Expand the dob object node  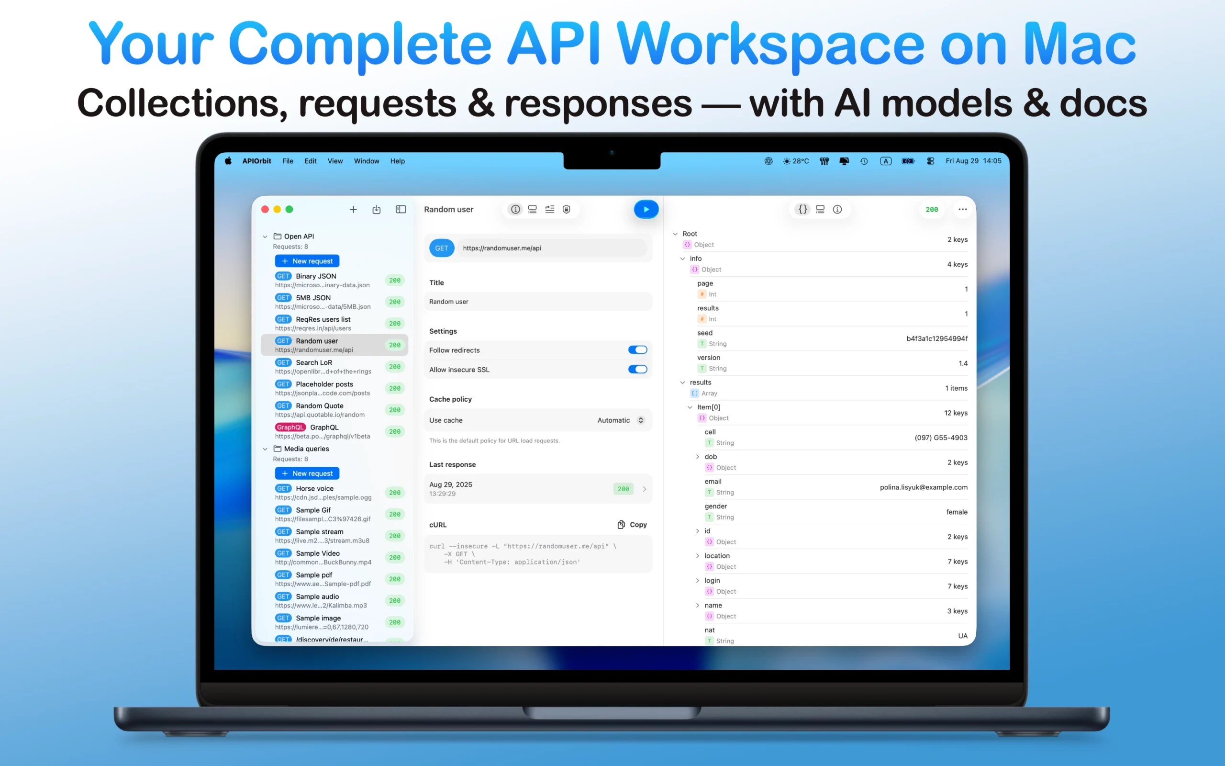pos(698,456)
